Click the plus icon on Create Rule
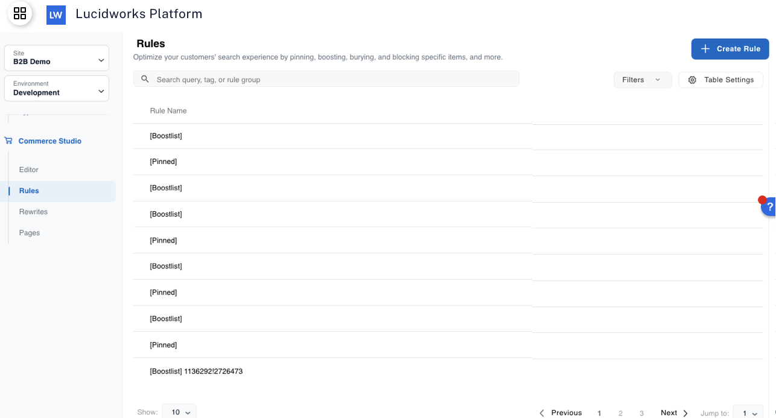This screenshot has height=418, width=776. pyautogui.click(x=705, y=49)
